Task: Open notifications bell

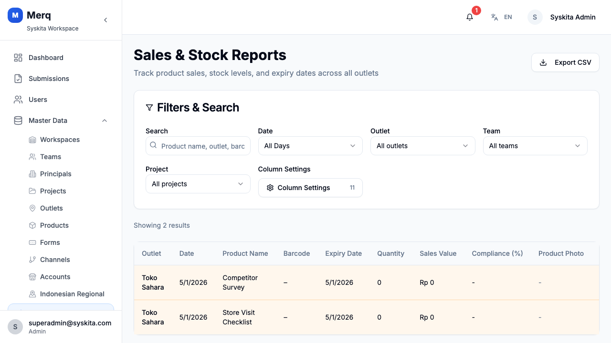Action: click(470, 17)
